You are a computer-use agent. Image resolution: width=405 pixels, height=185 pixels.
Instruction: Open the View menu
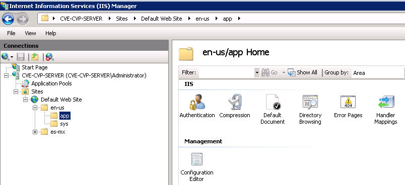click(30, 33)
